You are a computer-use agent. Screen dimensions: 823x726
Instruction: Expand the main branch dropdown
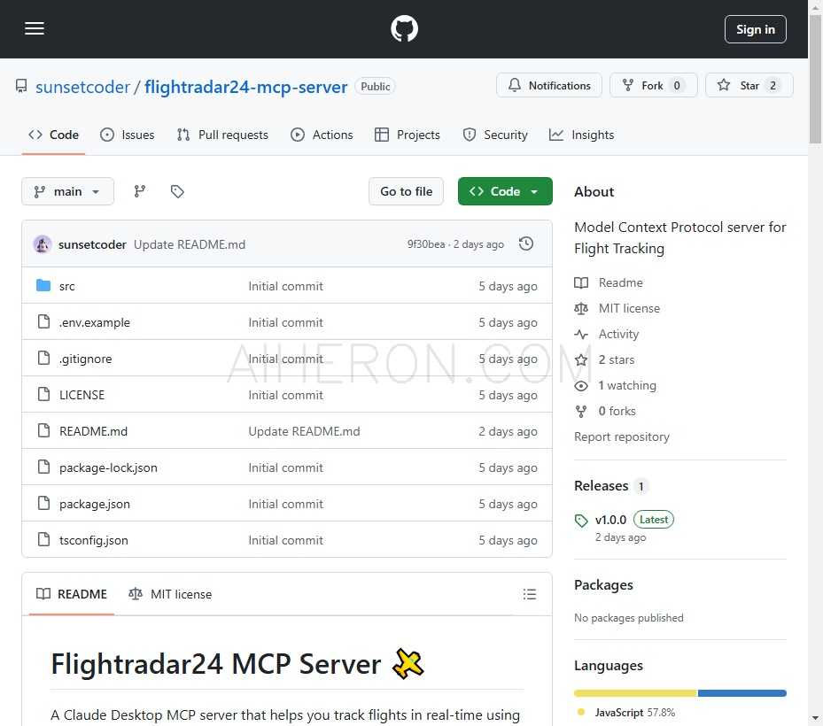pyautogui.click(x=67, y=191)
